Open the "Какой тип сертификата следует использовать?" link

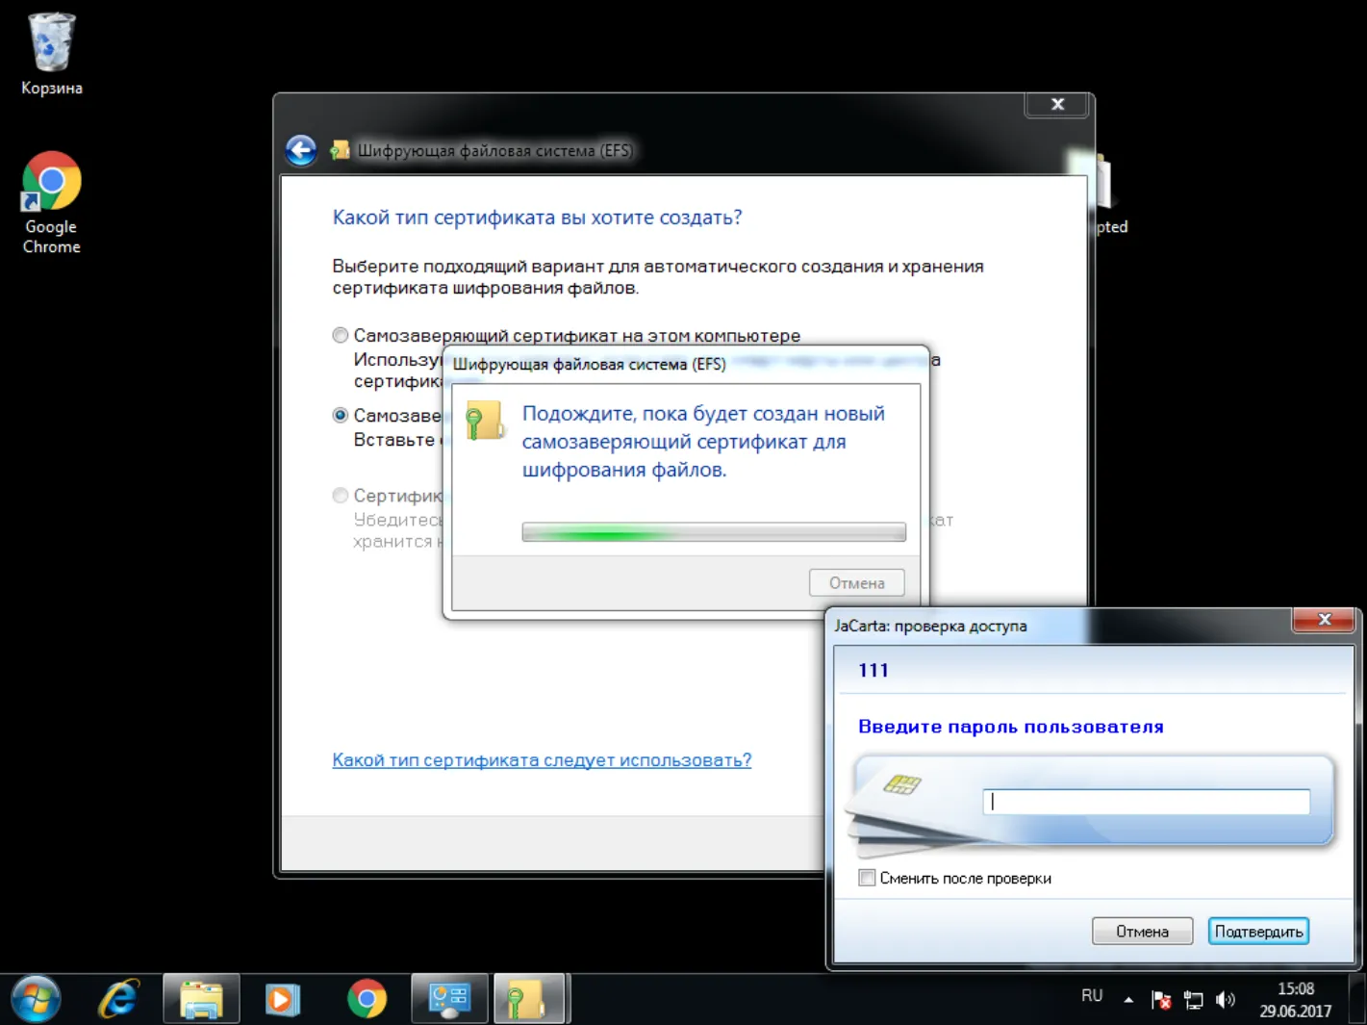[542, 760]
